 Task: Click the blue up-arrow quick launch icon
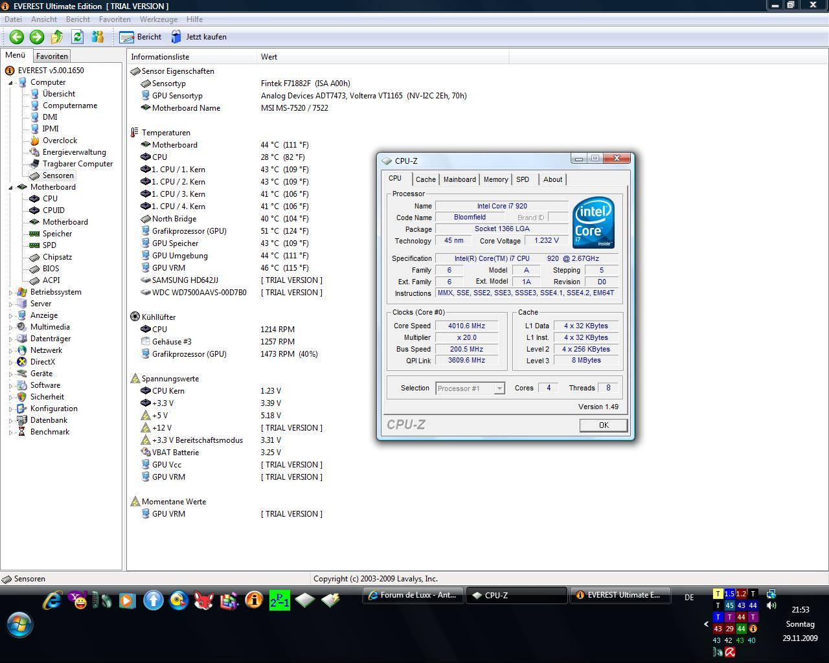click(153, 601)
